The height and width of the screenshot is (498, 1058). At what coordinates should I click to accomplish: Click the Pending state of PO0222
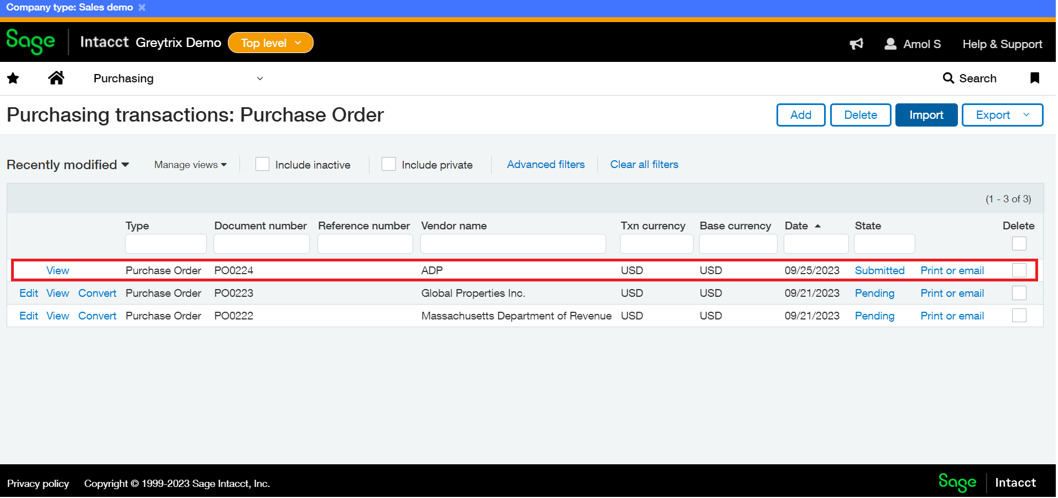tap(874, 316)
